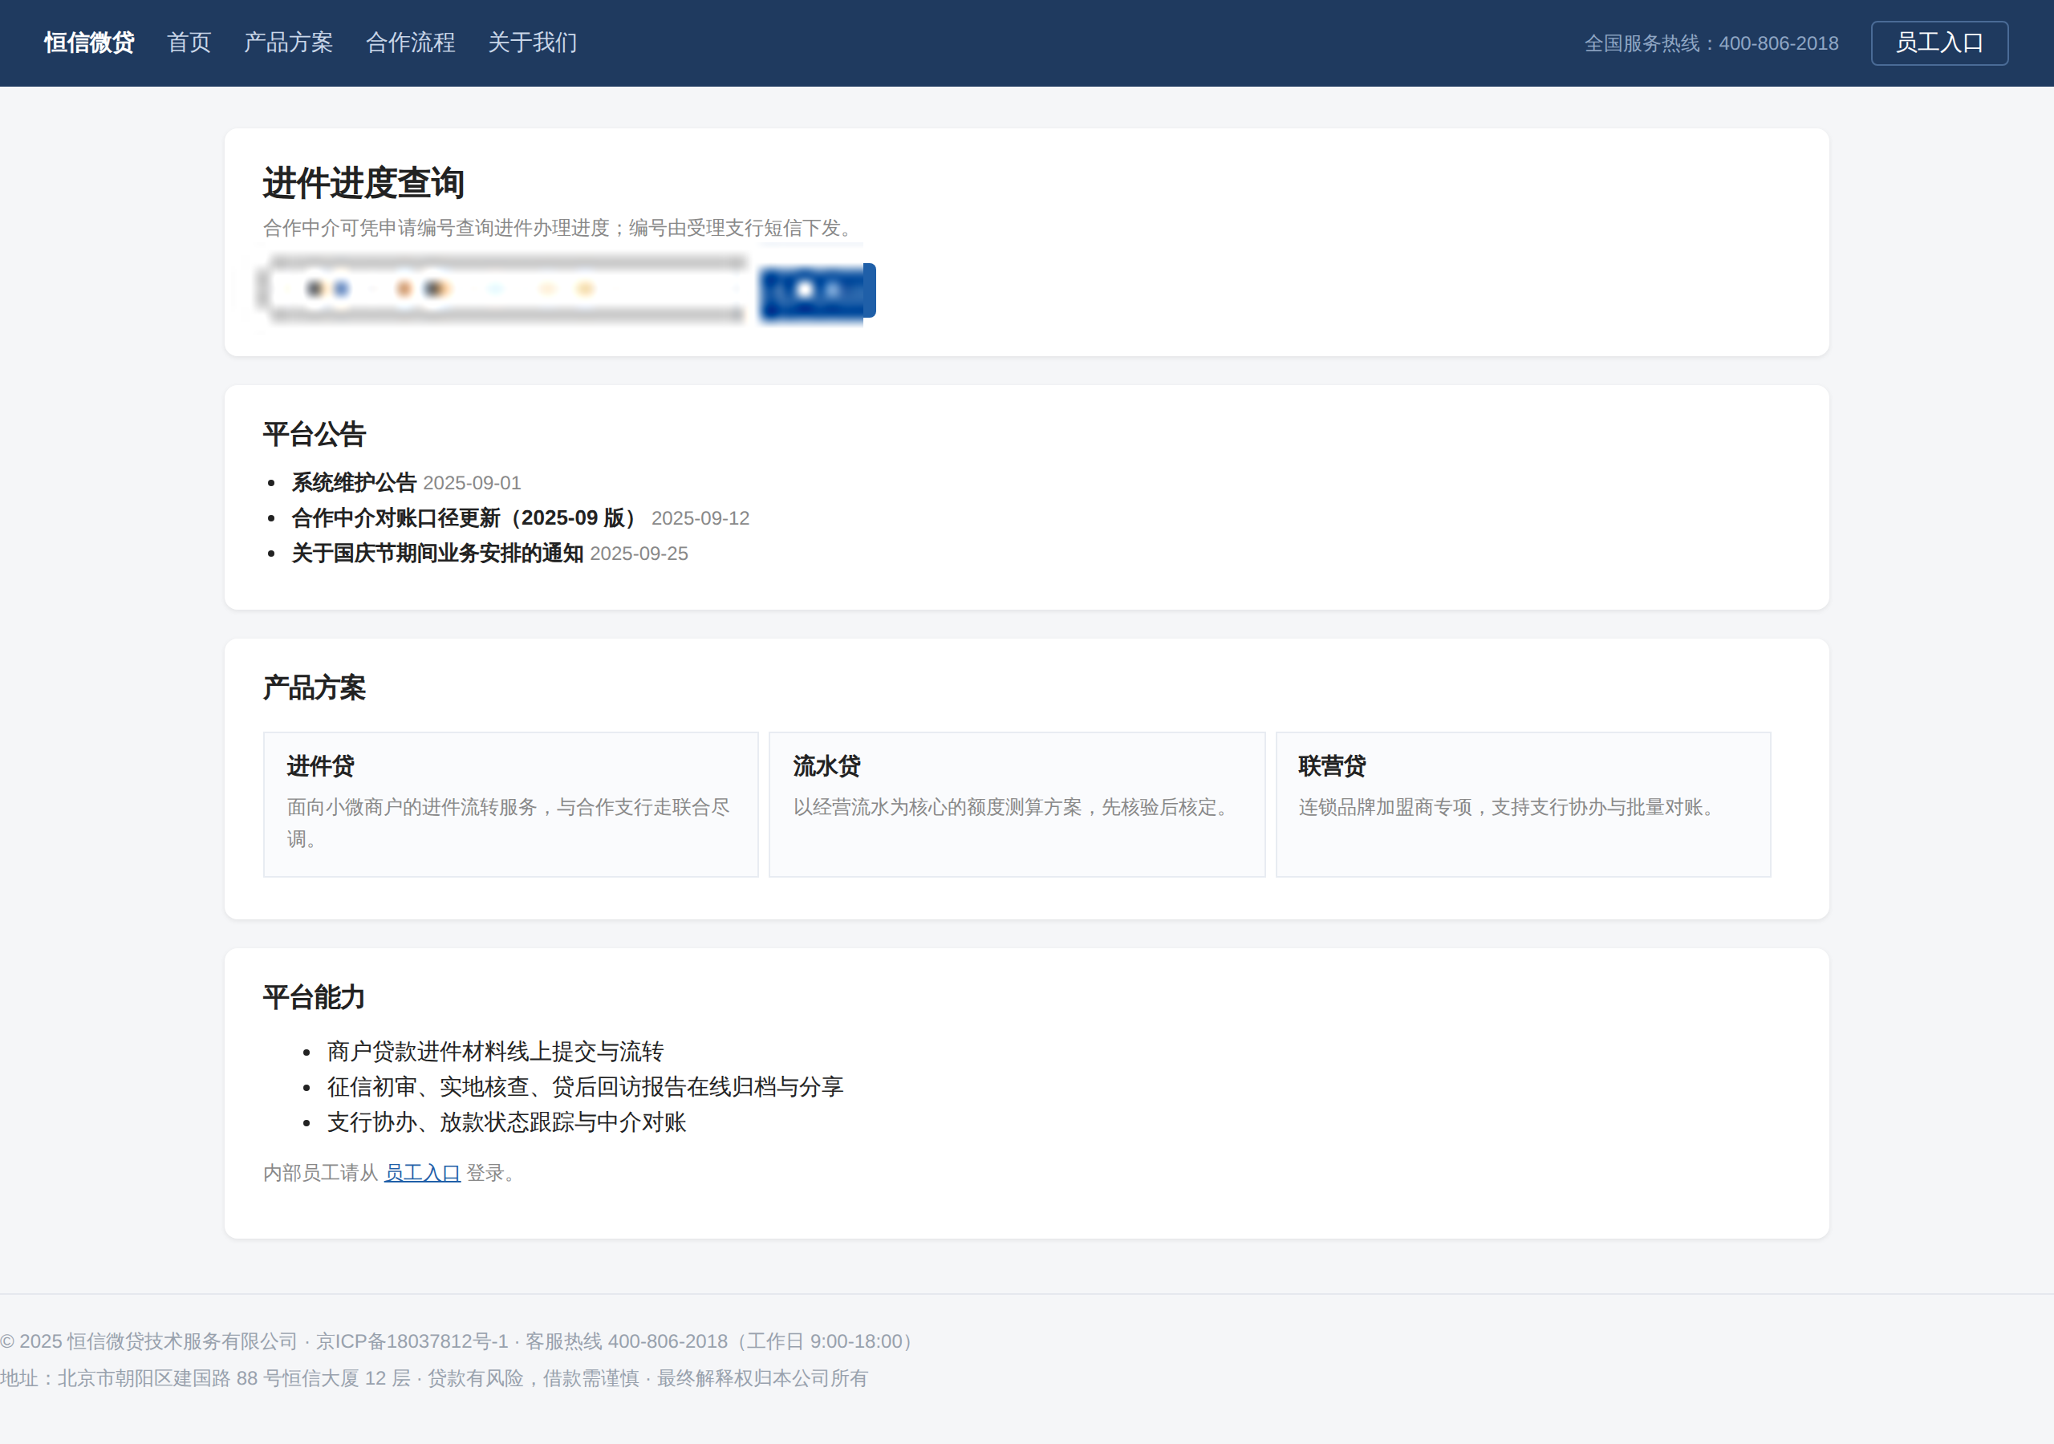Open the 系统维护公告 announcement

pos(355,482)
